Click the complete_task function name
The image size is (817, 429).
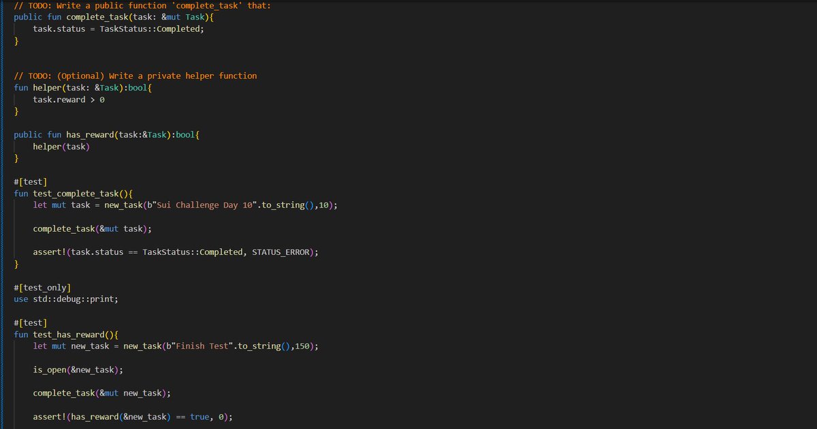click(x=99, y=17)
